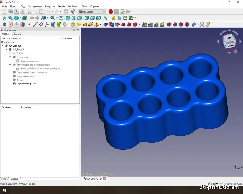
Task: Click the Groove red icon
Action: [x=117, y=25]
